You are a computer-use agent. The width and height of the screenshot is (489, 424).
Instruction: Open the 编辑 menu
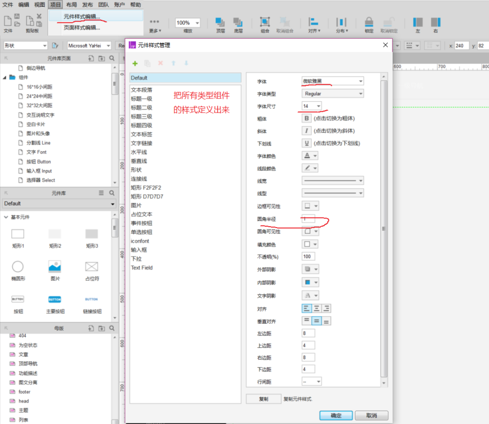[x=24, y=4]
